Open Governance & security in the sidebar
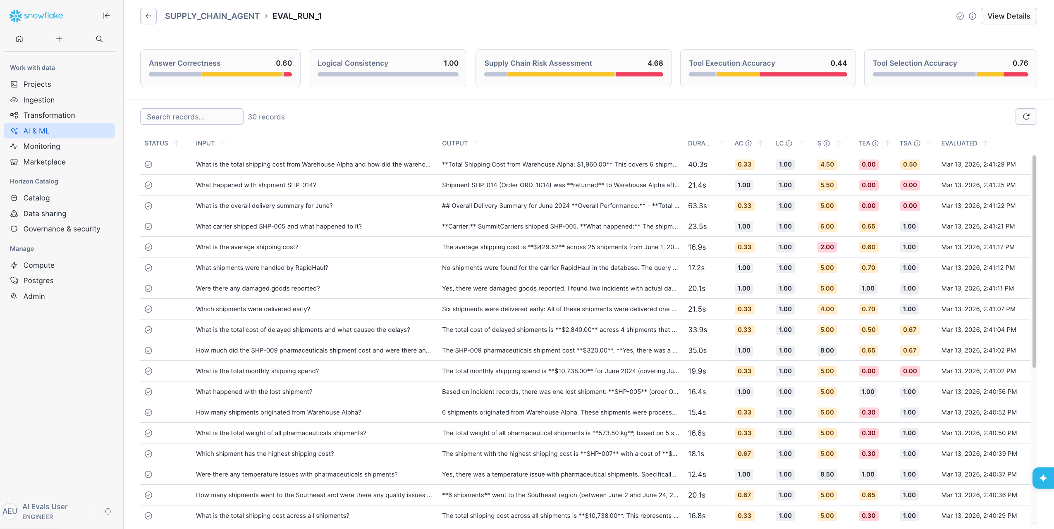This screenshot has width=1054, height=529. (61, 229)
